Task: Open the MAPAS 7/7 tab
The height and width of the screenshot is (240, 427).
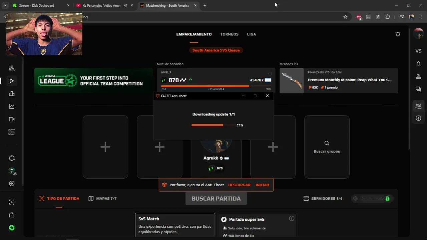Action: point(102,198)
